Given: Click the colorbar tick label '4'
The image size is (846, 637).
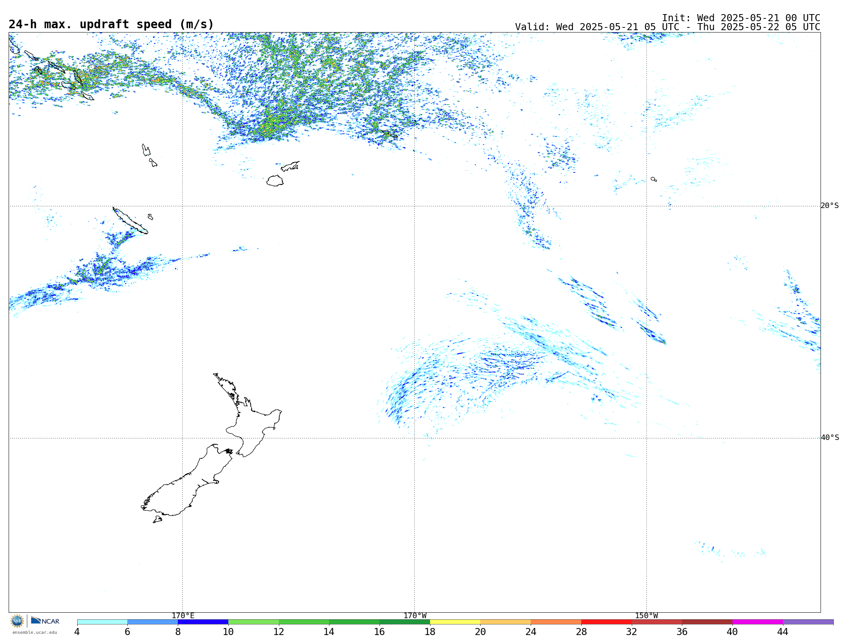Looking at the screenshot, I should click(x=77, y=632).
